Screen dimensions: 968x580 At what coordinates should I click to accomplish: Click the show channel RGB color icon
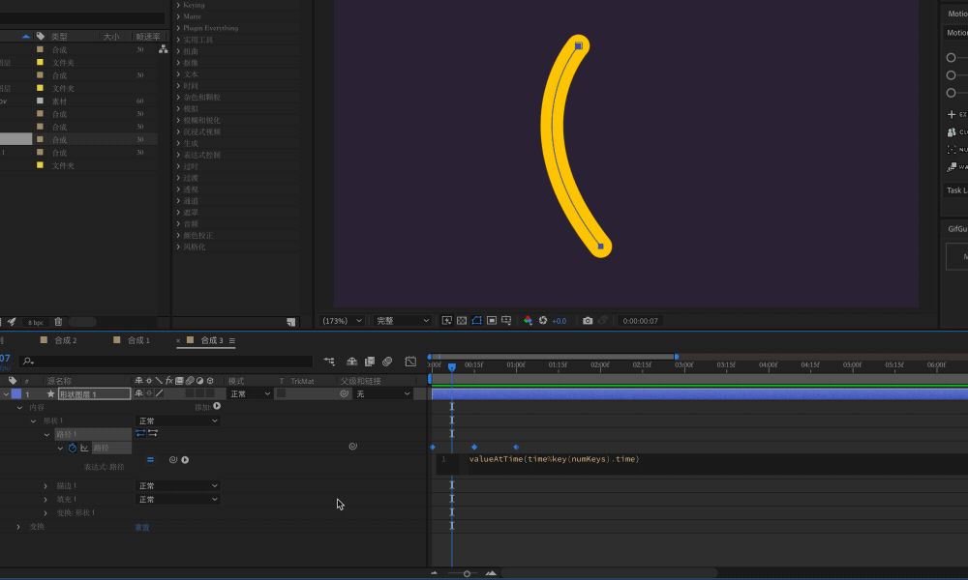tap(528, 321)
